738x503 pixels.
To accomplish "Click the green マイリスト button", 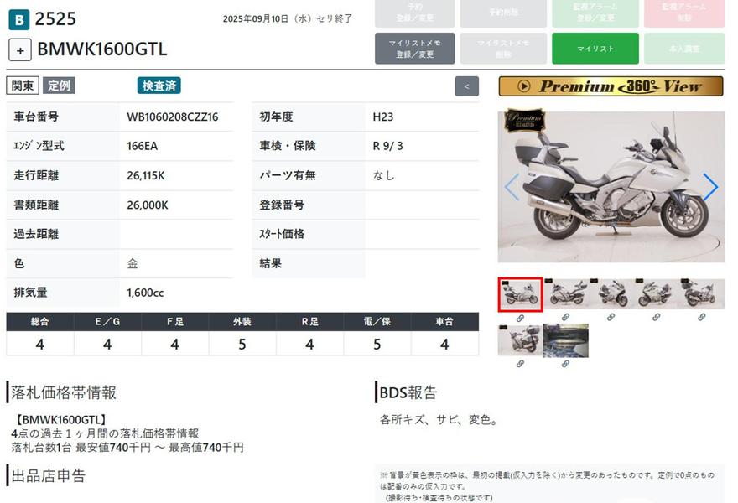I will tap(595, 49).
